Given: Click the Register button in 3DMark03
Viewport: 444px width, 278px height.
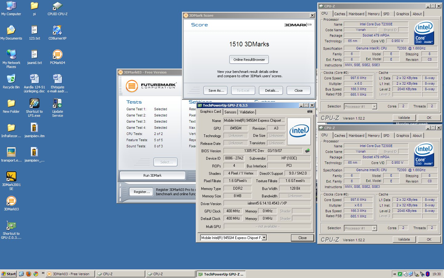Looking at the screenshot, I should coord(142,192).
